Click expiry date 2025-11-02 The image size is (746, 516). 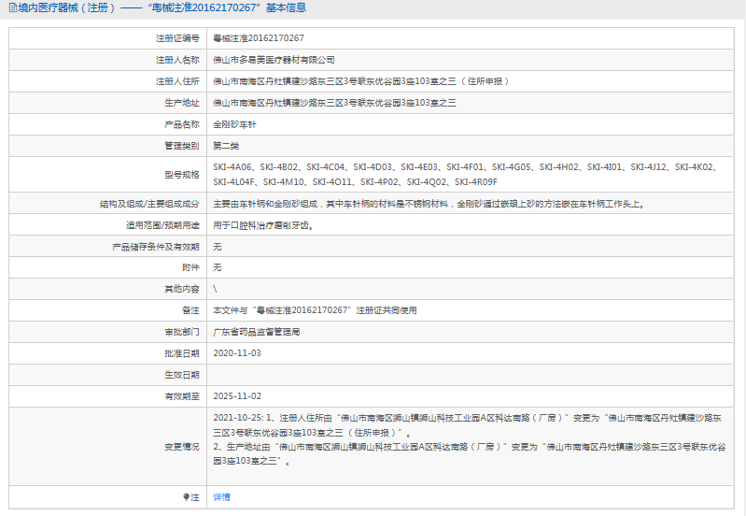pos(237,396)
